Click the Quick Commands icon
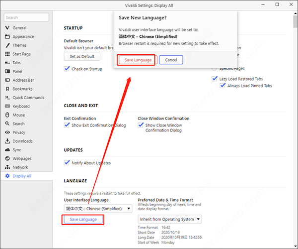Screen dimensions: 298x249 7,98
